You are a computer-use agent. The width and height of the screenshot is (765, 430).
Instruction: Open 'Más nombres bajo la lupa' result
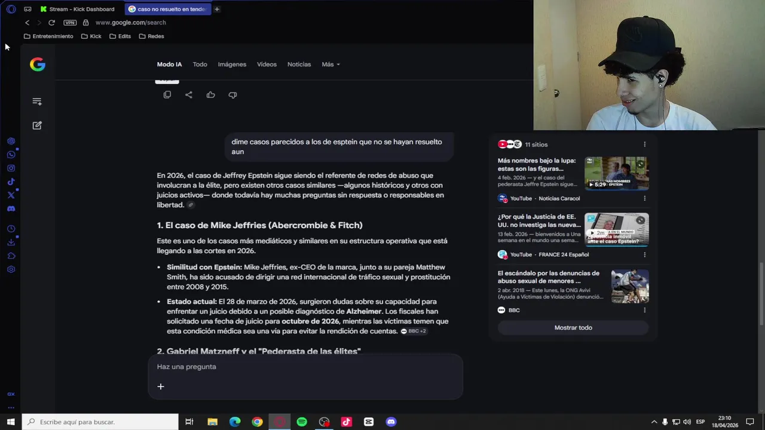click(537, 164)
